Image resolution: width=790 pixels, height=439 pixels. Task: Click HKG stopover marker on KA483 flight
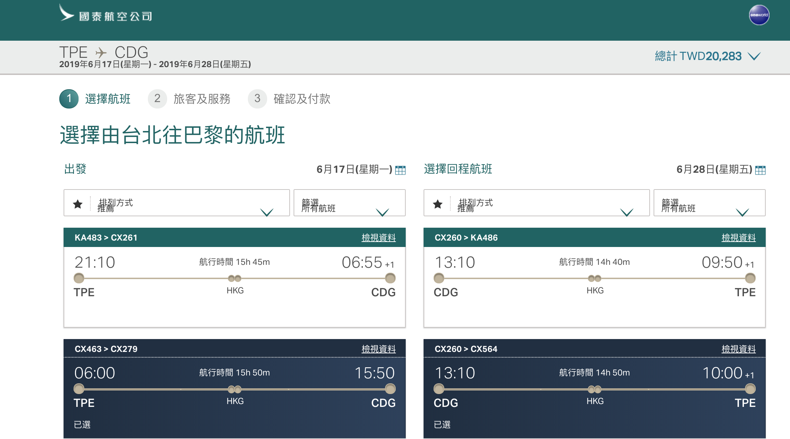pos(235,278)
